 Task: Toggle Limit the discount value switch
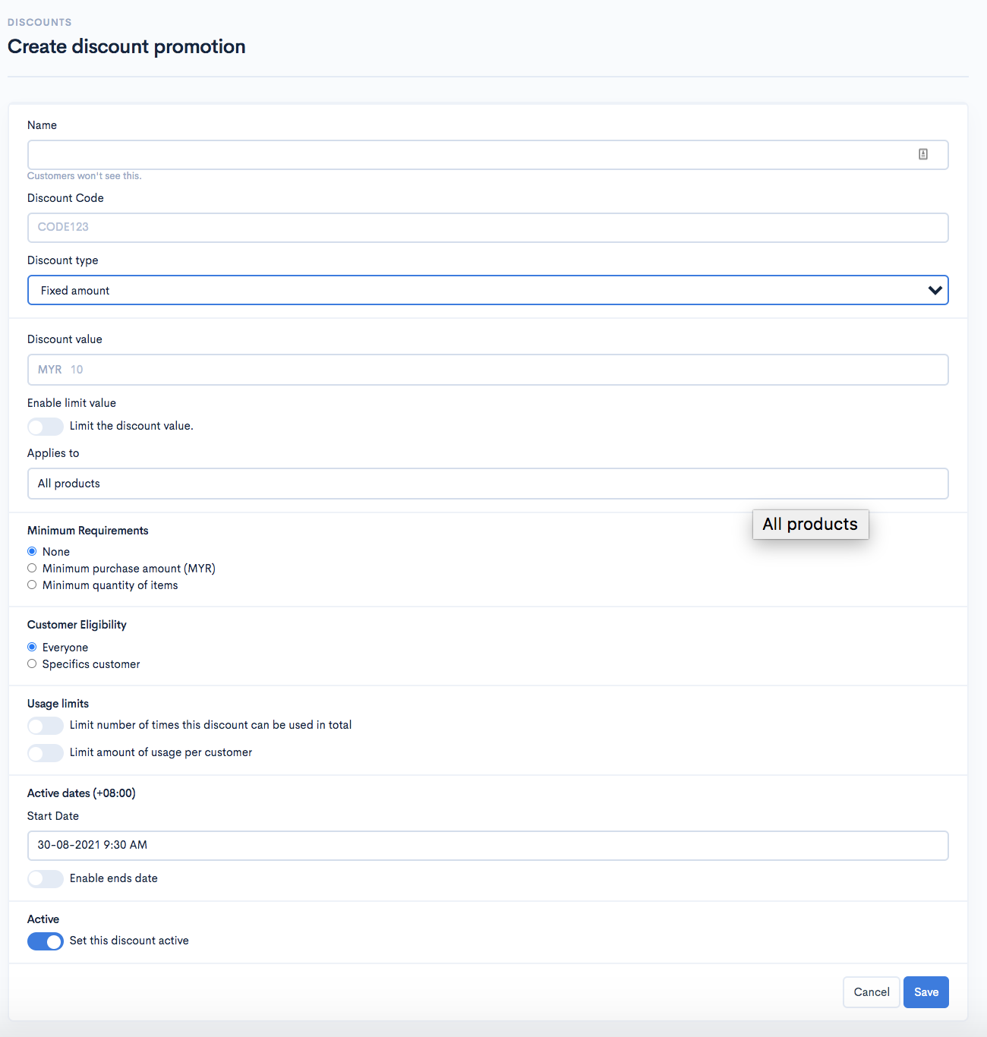(x=45, y=427)
